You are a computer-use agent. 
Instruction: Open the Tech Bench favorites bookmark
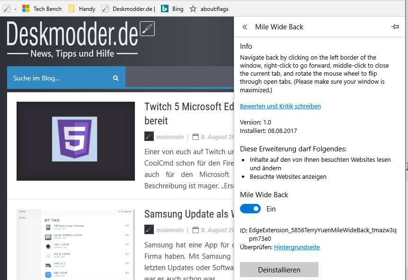42,9
